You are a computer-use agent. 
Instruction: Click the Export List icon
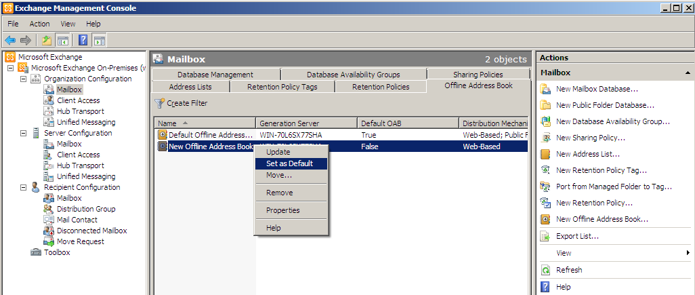tap(545, 237)
